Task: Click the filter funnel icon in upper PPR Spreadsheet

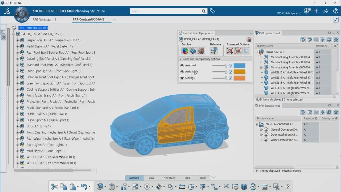Action: point(303,40)
